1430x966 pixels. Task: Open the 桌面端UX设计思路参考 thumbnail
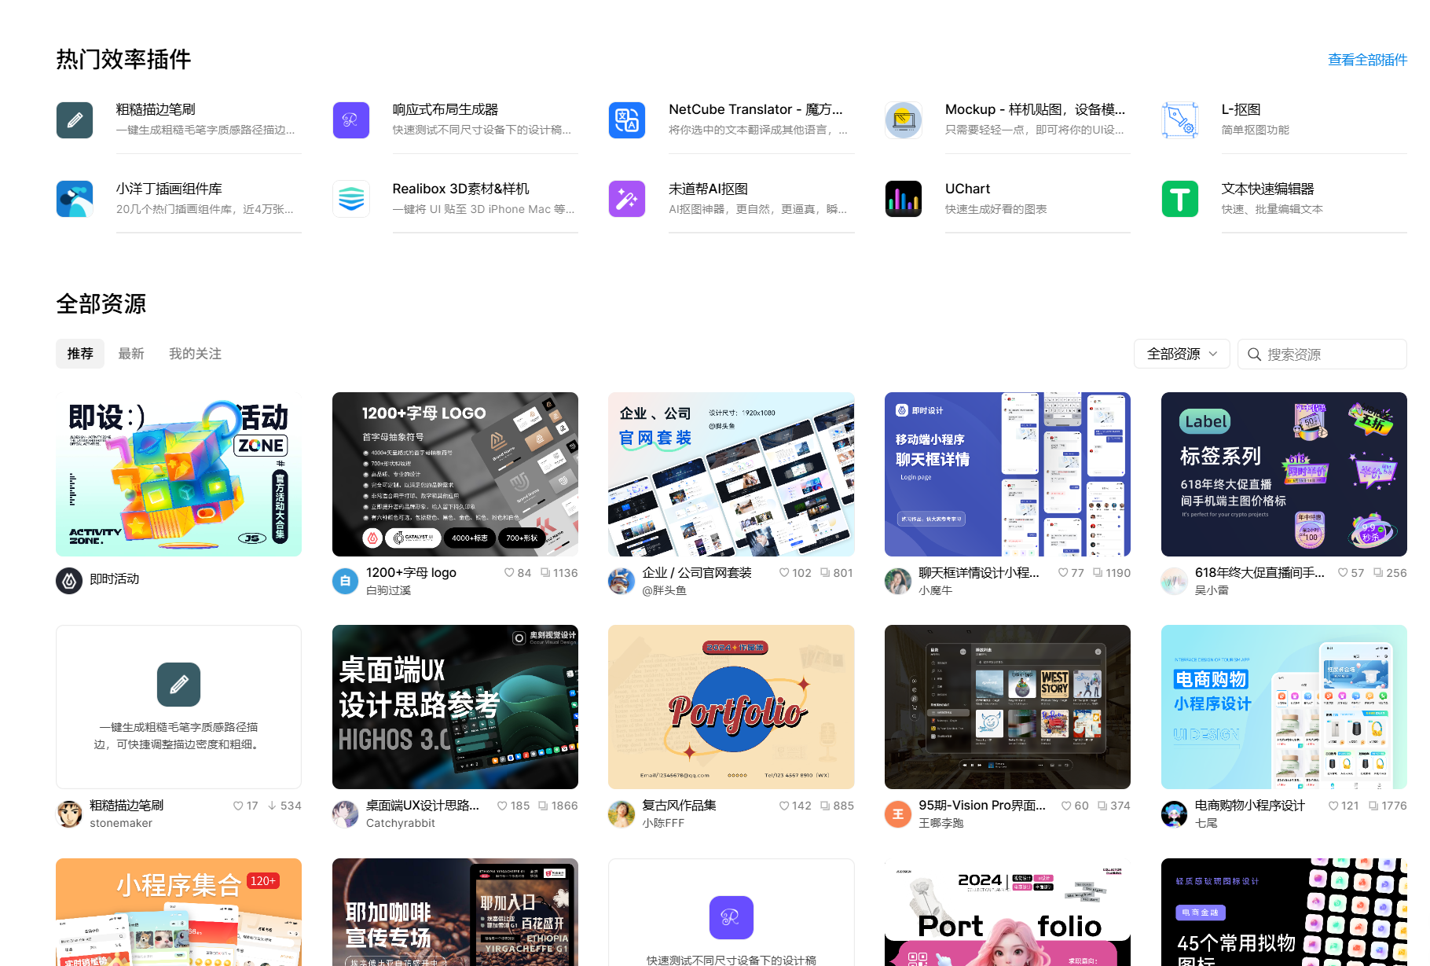(455, 707)
